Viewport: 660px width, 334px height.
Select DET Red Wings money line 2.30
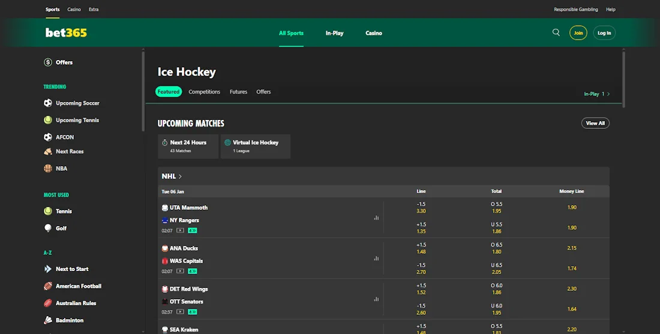[572, 288]
